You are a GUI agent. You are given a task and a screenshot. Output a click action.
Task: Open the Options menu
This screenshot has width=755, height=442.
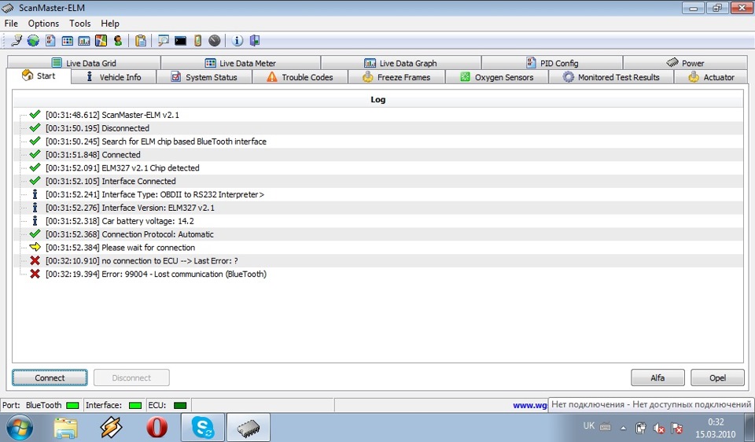[x=43, y=23]
